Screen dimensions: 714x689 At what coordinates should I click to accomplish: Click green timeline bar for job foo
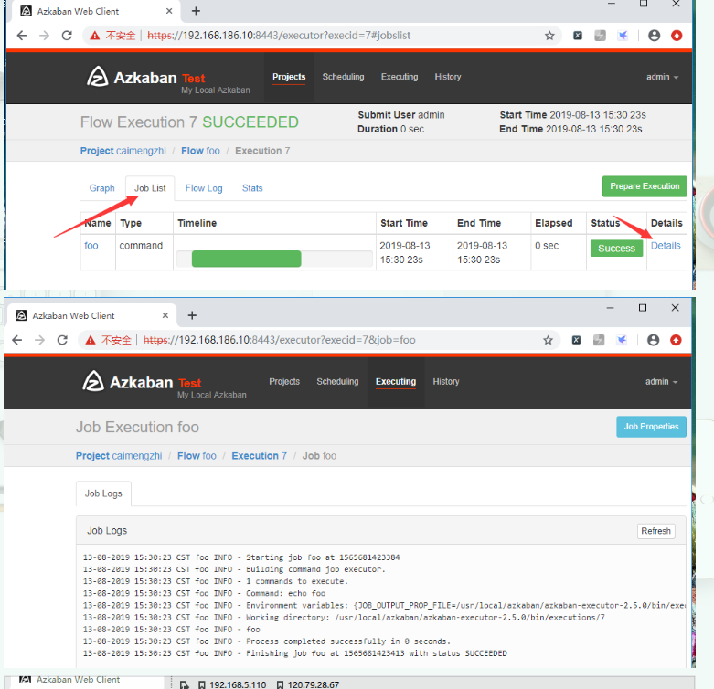coord(246,259)
